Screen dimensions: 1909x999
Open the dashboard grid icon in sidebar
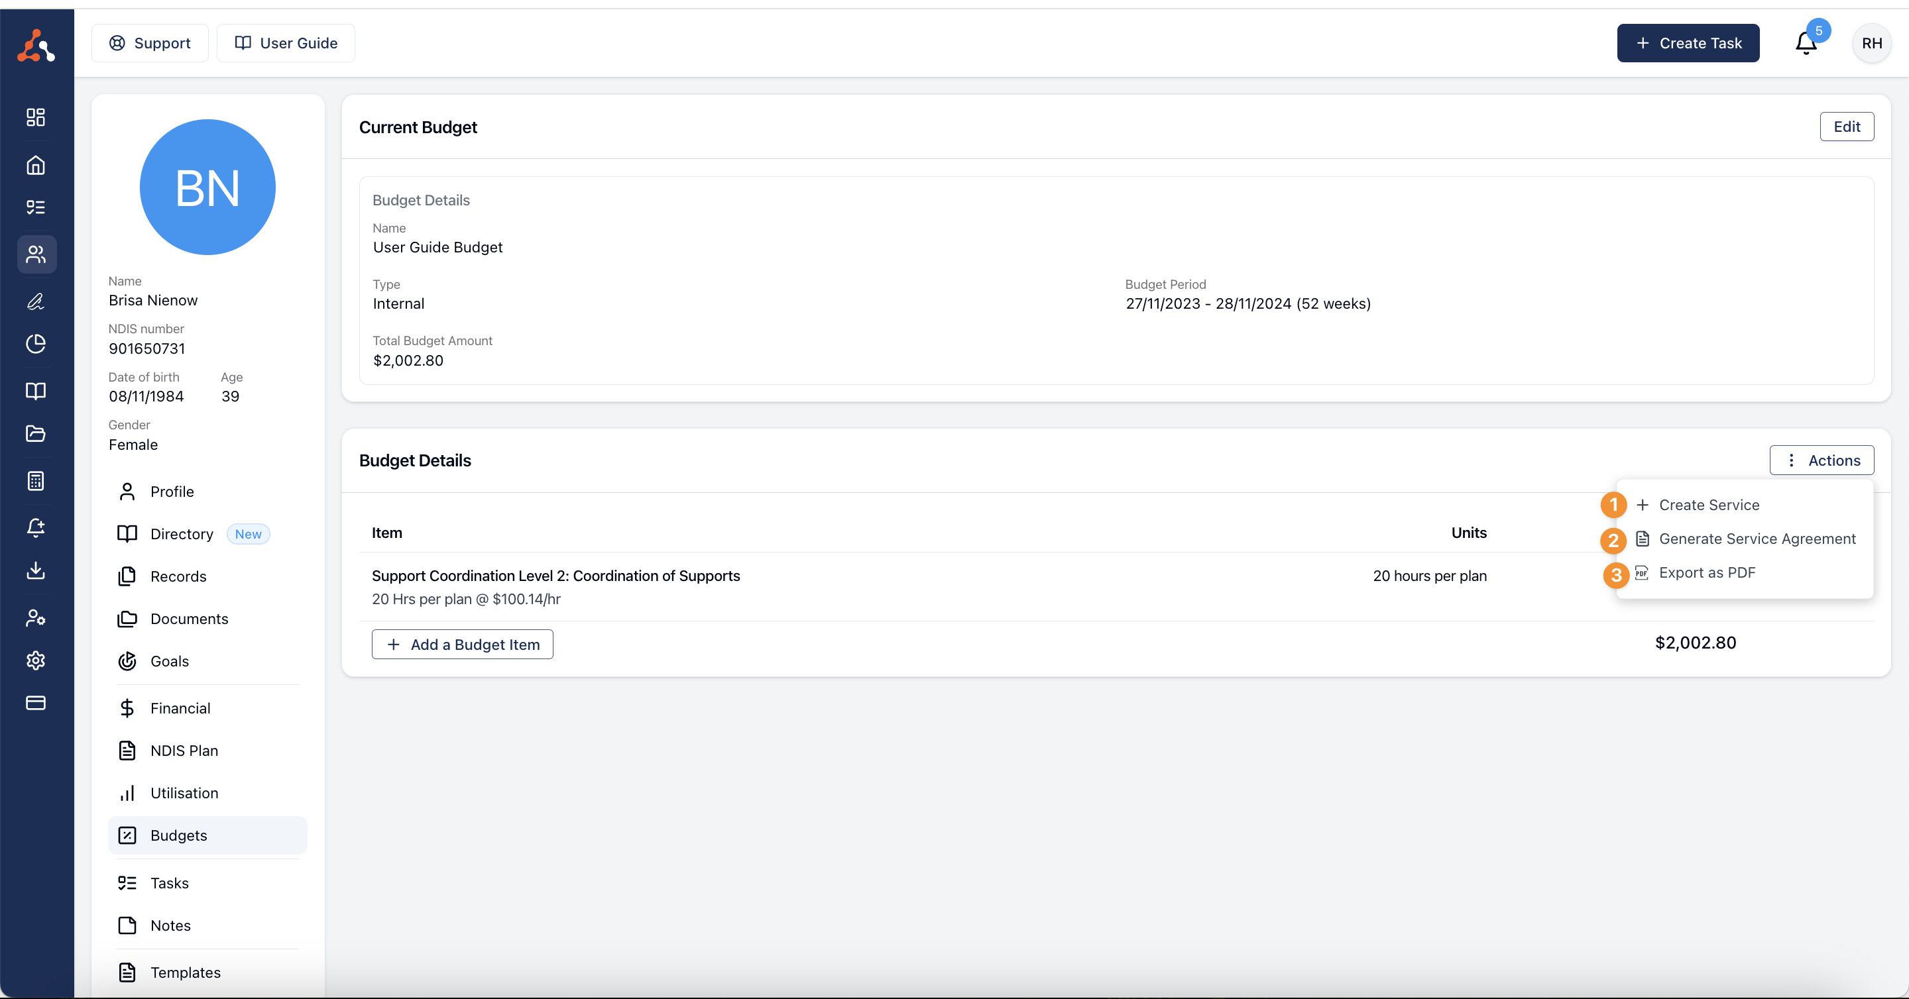(36, 117)
